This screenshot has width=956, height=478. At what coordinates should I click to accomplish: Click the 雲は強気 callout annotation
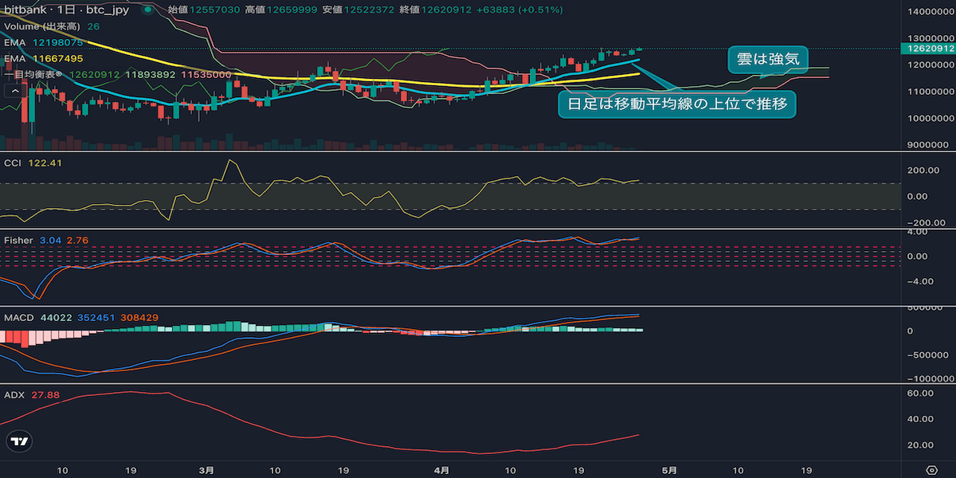point(767,58)
